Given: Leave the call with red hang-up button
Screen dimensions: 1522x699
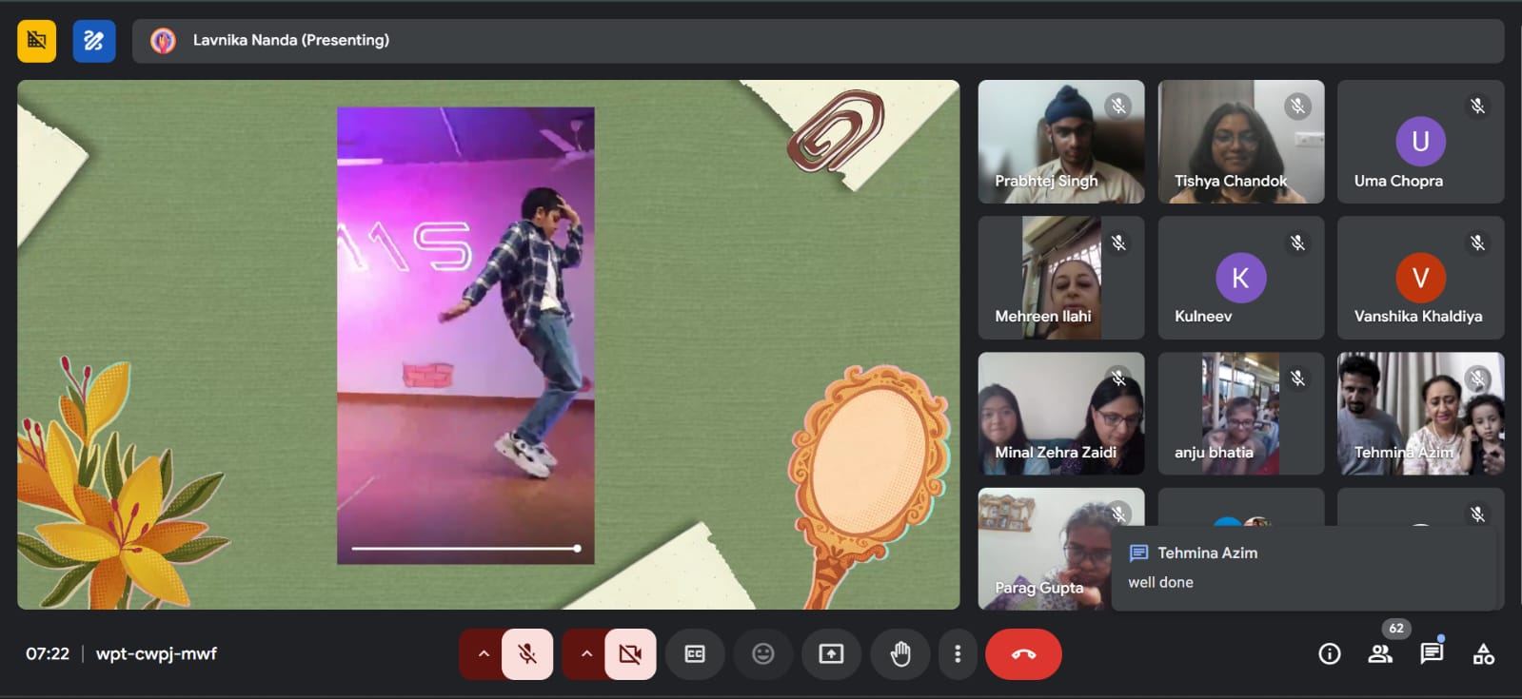Looking at the screenshot, I should coord(1023,654).
